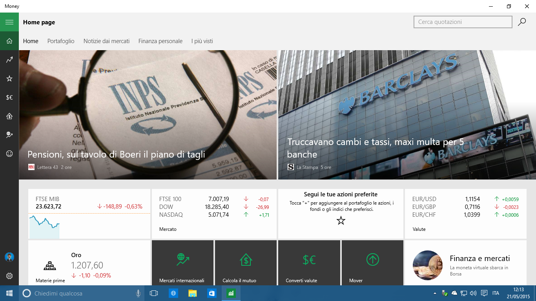Switch to Notizie dai mercati tab
Image resolution: width=536 pixels, height=301 pixels.
(x=106, y=41)
